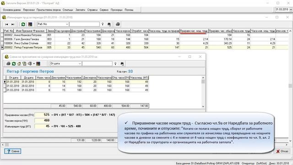Click the Приравнени часове value 525 field
293x165 pixels.
point(43,115)
